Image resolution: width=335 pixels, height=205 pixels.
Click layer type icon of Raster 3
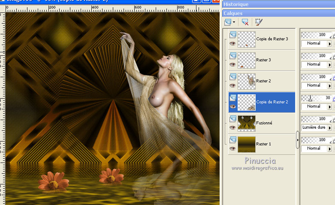(x=233, y=56)
